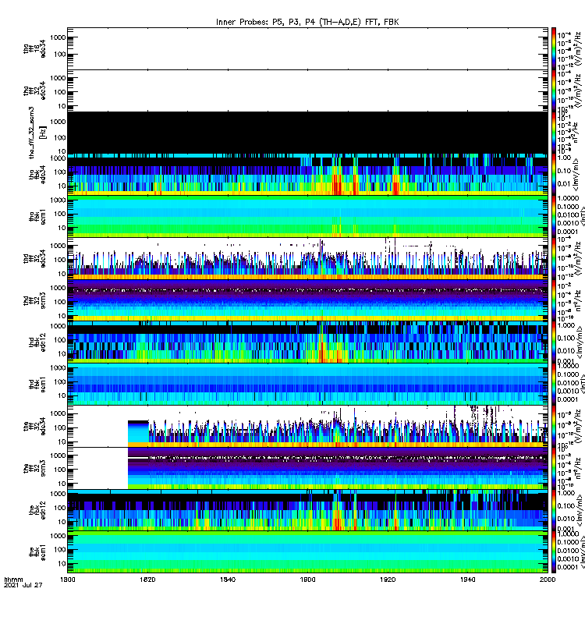Click the the fff 32 scm3 spectrogram panel
The width and height of the screenshot is (585, 624).
307,469
